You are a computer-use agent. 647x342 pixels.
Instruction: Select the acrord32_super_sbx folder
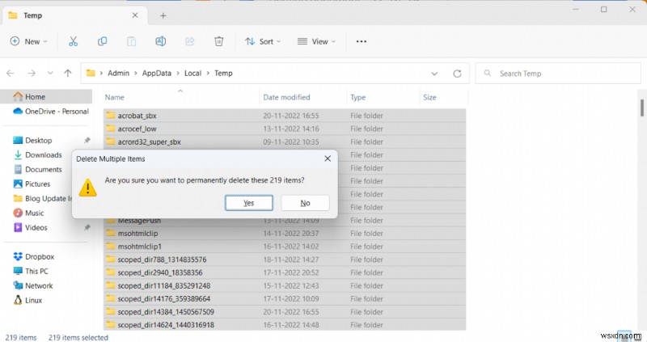[285, 142]
